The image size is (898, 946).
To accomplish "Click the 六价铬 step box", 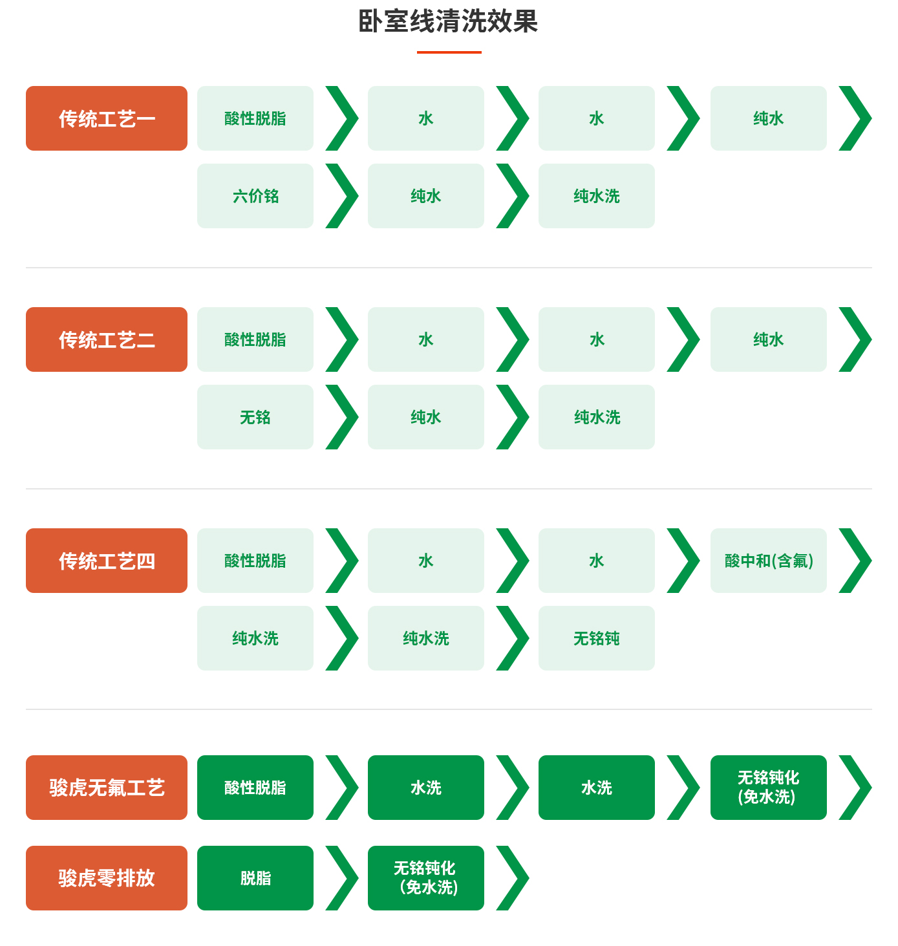I will (x=255, y=196).
